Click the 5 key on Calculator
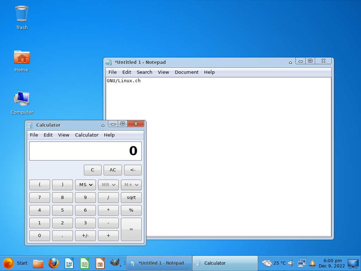The height and width of the screenshot is (271, 361). 63,210
